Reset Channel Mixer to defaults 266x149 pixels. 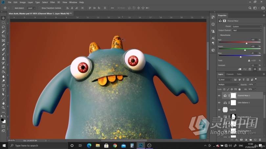click(250, 69)
